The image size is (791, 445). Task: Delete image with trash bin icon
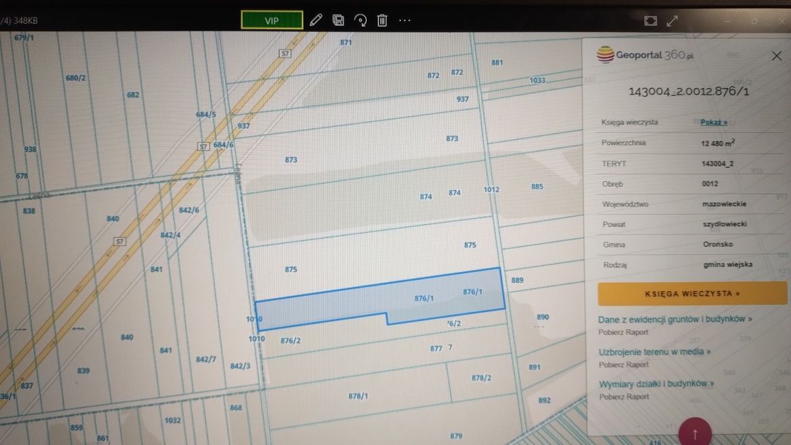point(383,20)
